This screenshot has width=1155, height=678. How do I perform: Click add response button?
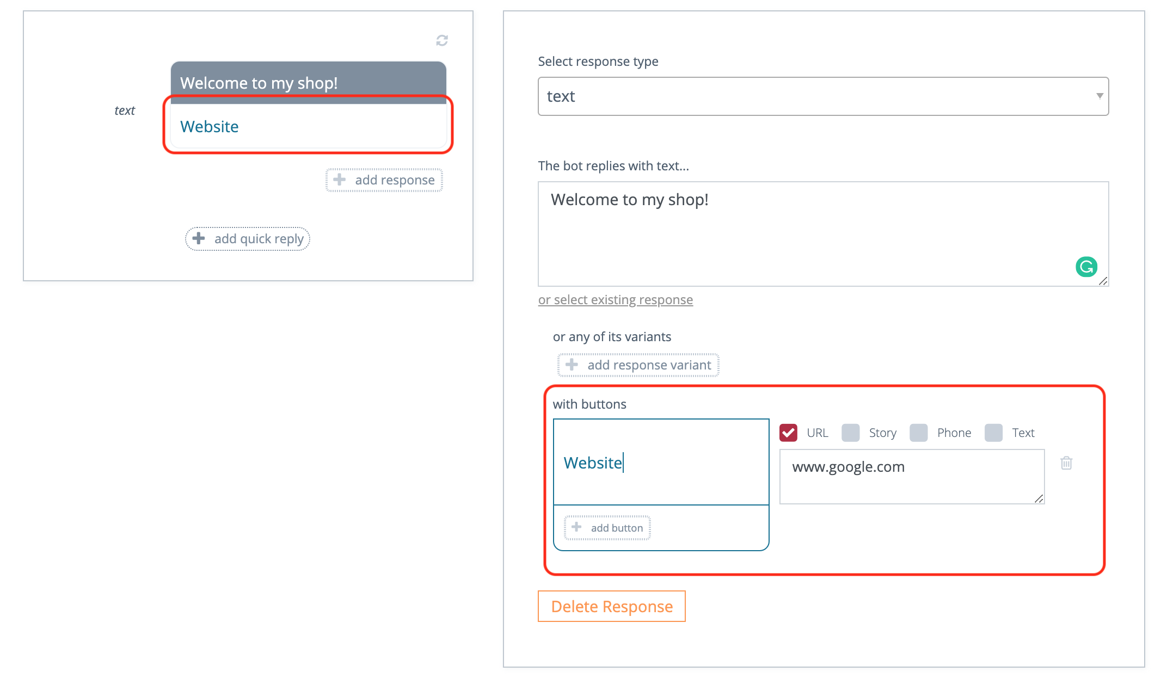point(384,180)
